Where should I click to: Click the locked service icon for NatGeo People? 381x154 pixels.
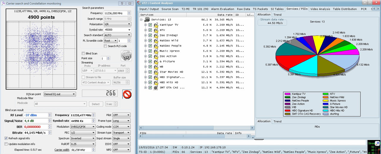[156, 46]
